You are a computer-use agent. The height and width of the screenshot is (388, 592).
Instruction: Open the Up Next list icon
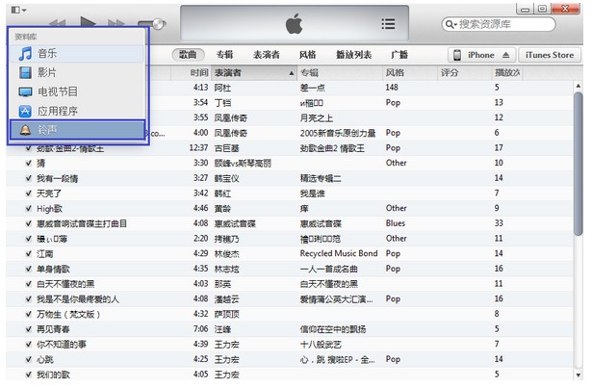pyautogui.click(x=388, y=24)
